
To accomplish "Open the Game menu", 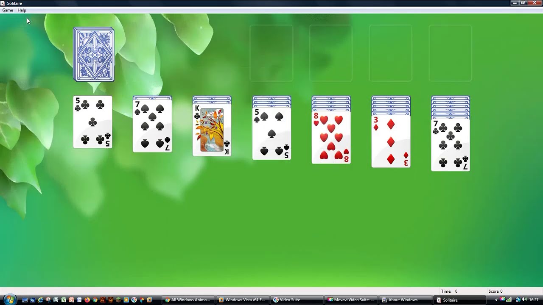I will (8, 10).
